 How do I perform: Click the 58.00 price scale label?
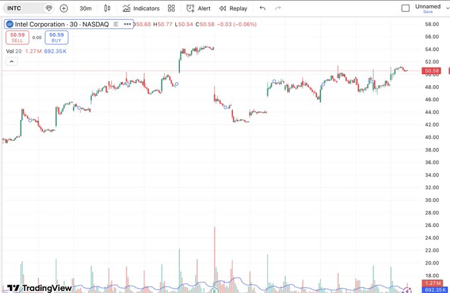[x=432, y=24]
